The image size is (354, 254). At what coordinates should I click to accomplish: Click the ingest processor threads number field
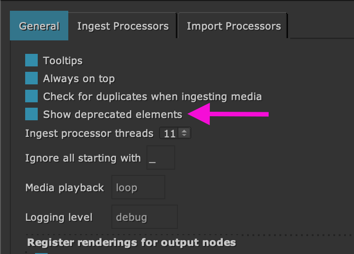click(170, 133)
